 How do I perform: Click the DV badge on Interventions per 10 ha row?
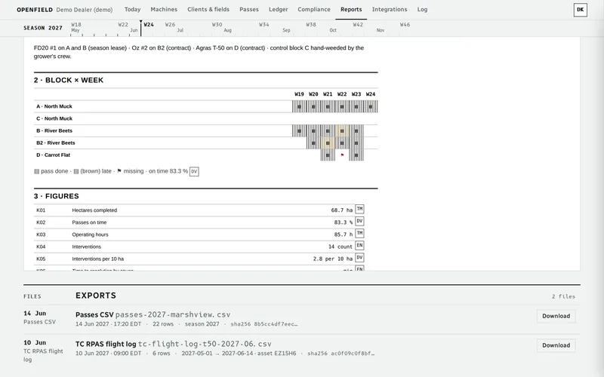pos(359,258)
